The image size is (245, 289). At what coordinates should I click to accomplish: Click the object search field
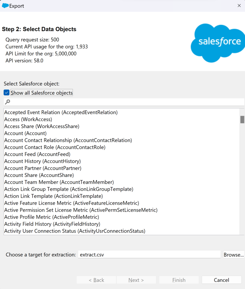(x=124, y=102)
